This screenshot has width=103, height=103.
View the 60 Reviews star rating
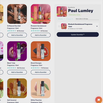coord(16,31)
